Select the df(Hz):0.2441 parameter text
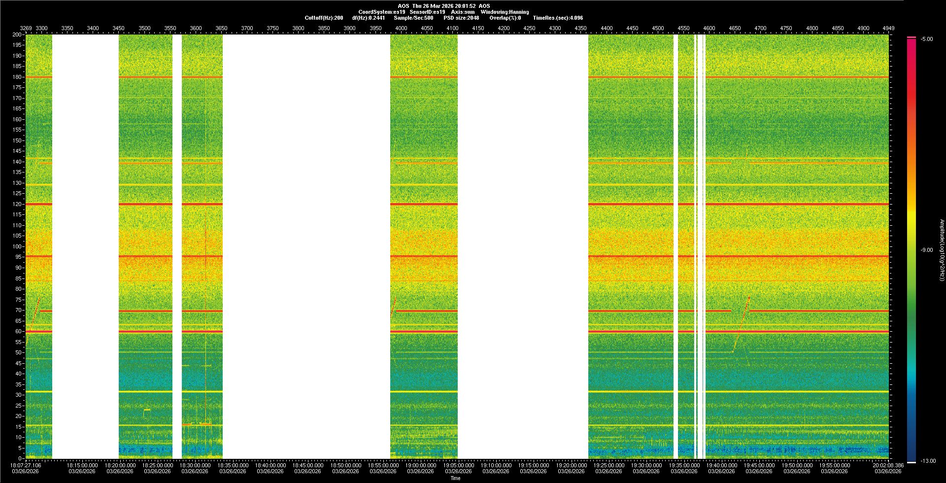The image size is (946, 483). tap(368, 18)
